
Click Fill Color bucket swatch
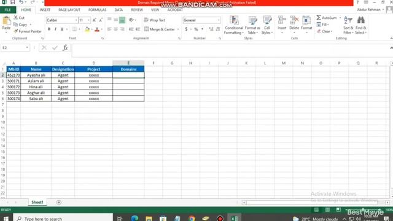[x=87, y=29]
